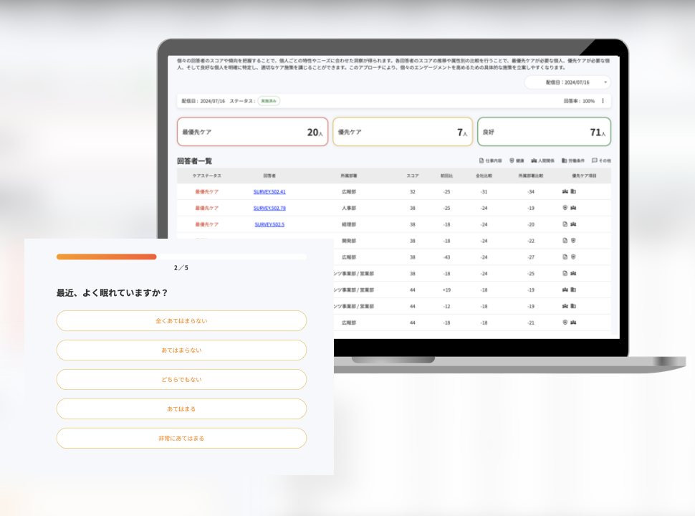Screen dimensions: 695x516
Task: Click the 健康 shield legend icon
Action: [512, 161]
